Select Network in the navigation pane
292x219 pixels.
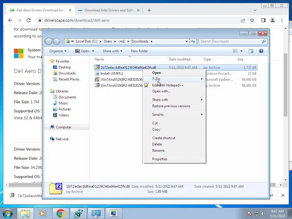coord(62,139)
